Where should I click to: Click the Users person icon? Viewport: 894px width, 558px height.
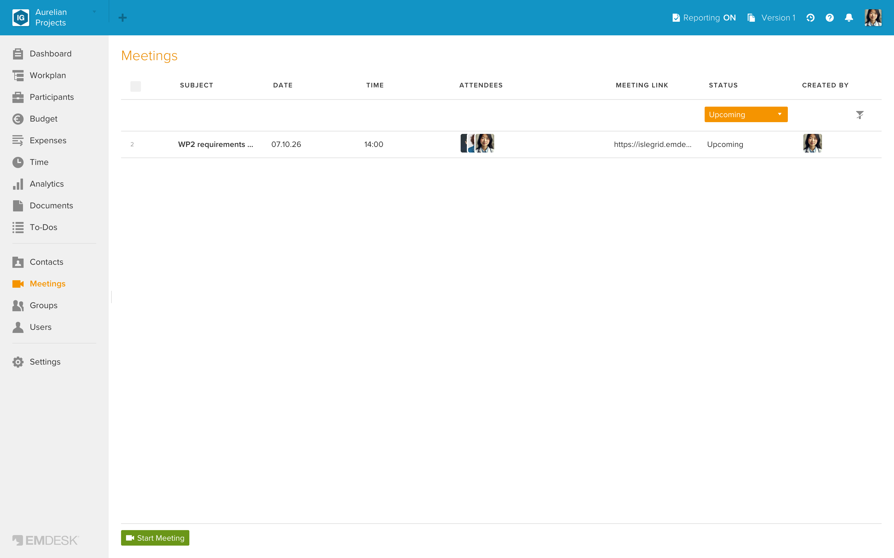pos(18,327)
